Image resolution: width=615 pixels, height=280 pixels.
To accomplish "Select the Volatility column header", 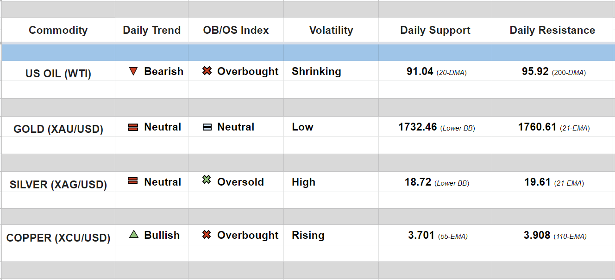I will pos(331,31).
